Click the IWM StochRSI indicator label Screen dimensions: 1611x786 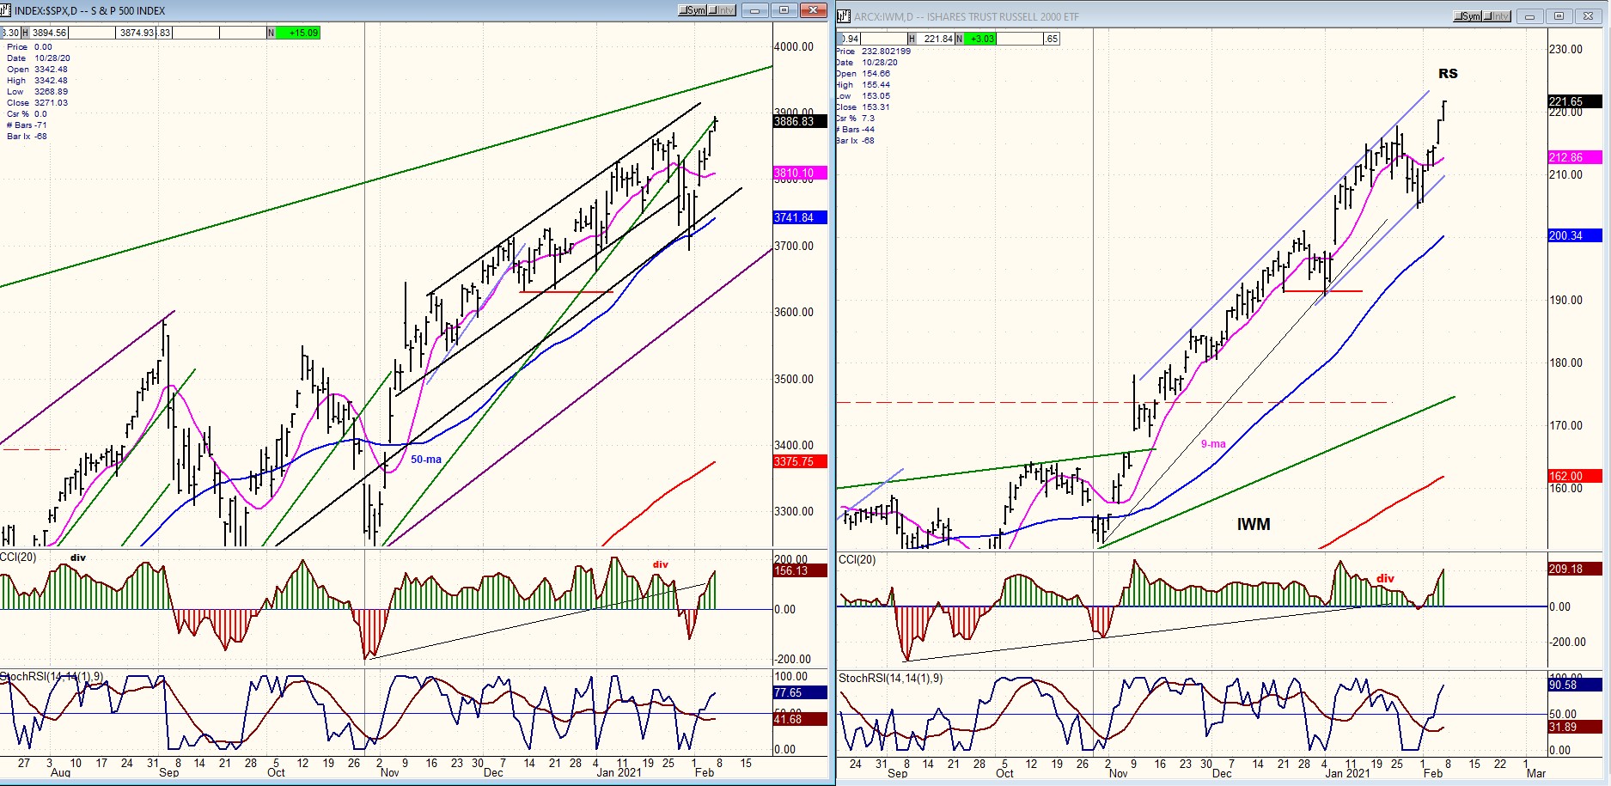click(890, 678)
